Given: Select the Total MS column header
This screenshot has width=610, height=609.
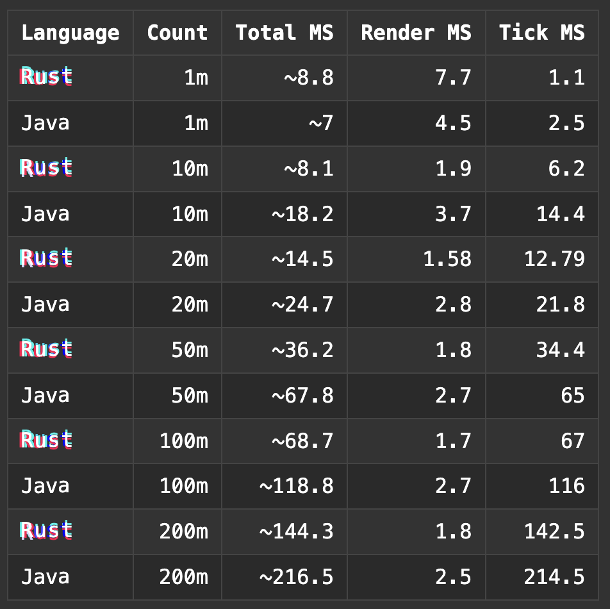Looking at the screenshot, I should coord(284,33).
